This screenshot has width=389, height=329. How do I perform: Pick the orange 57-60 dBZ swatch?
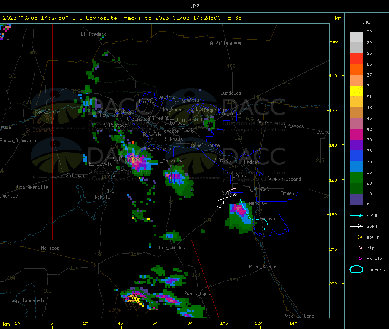click(x=356, y=70)
